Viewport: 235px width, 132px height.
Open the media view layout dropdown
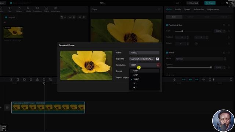click(63, 17)
